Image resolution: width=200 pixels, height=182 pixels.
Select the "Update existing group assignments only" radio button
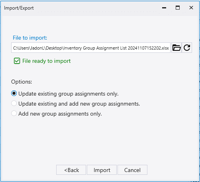click(x=14, y=93)
